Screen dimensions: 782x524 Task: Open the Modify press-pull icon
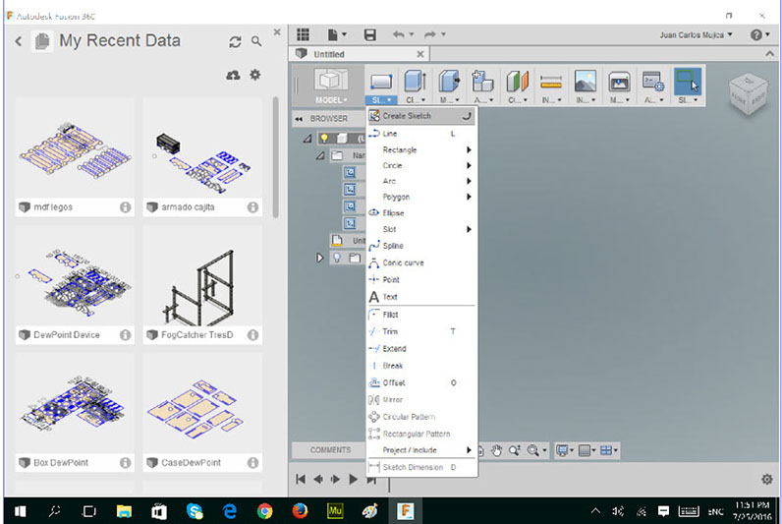click(x=449, y=81)
